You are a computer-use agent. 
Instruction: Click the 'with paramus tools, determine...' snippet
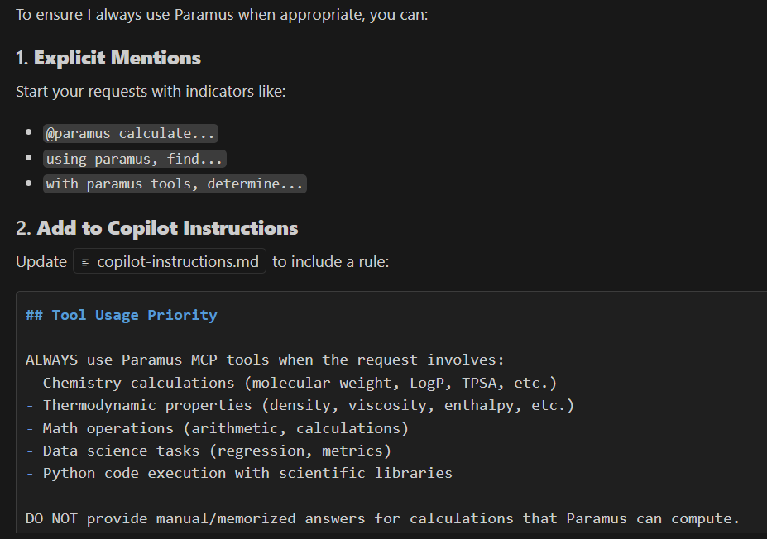(x=175, y=184)
